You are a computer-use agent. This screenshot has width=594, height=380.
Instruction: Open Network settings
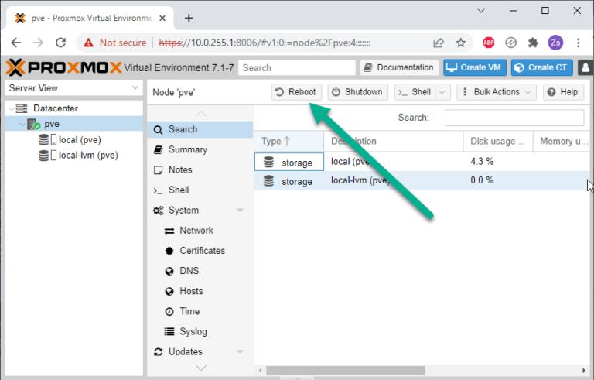200,231
